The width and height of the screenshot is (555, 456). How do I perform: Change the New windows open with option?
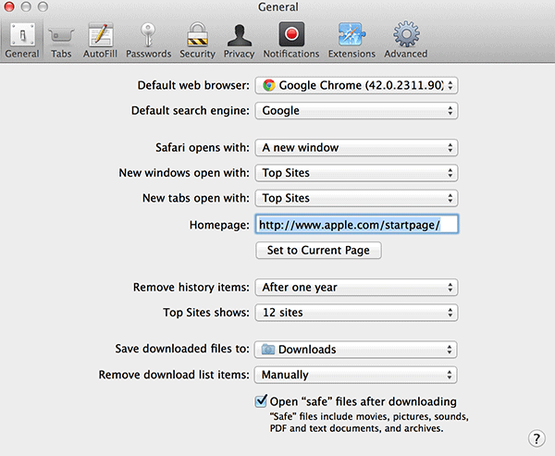pyautogui.click(x=357, y=173)
